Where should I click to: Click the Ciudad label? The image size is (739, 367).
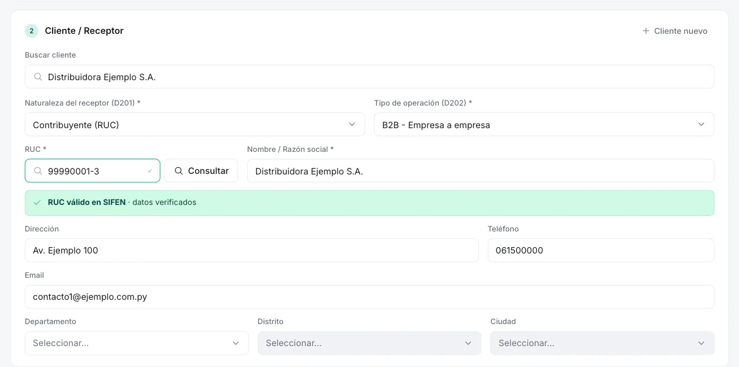pos(503,321)
